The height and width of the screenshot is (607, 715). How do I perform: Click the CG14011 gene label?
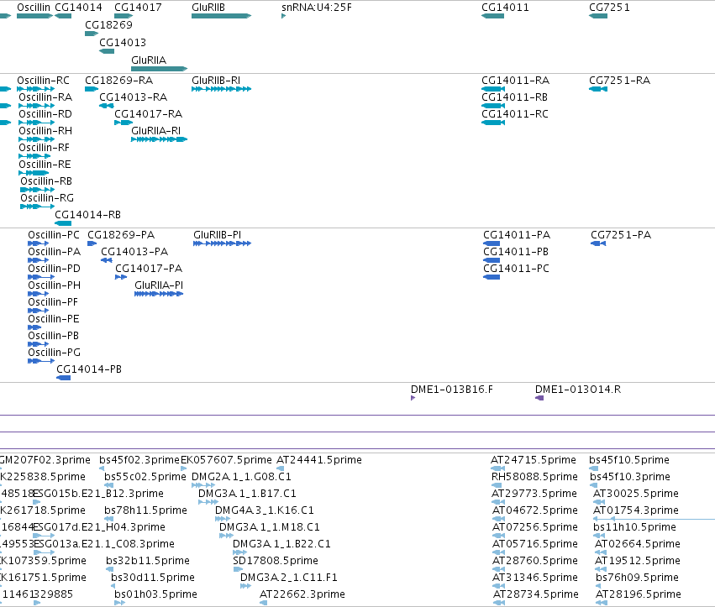click(x=505, y=8)
